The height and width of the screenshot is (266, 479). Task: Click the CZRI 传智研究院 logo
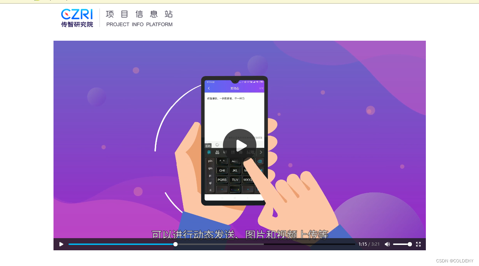pos(77,18)
